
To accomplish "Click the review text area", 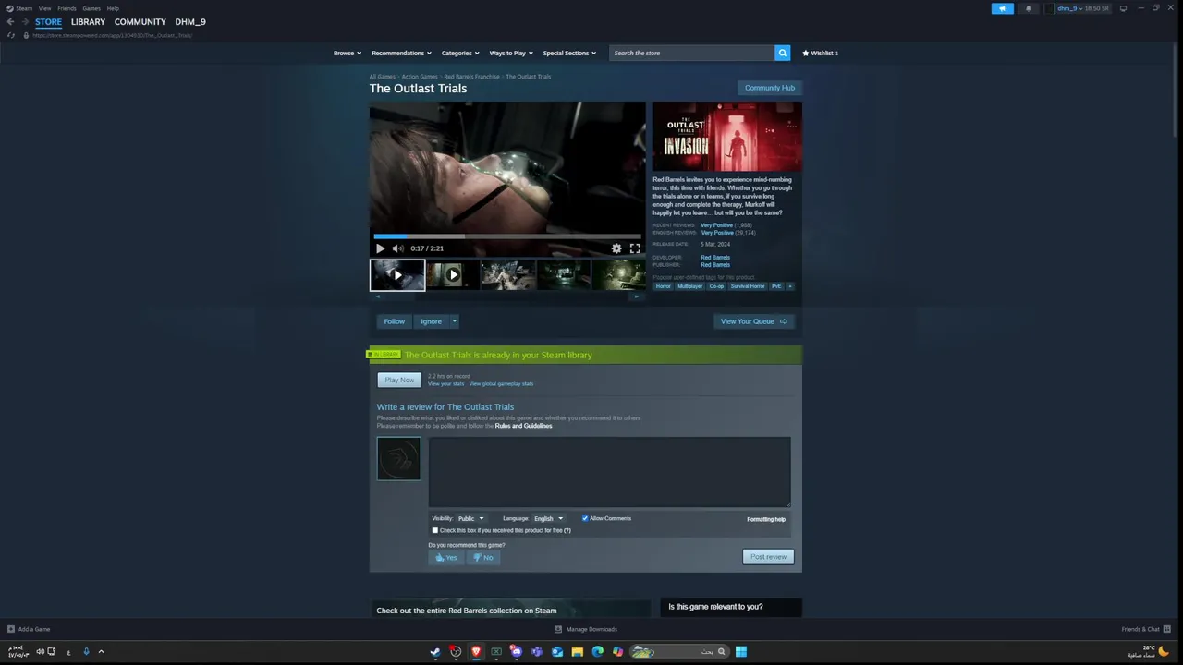I will pyautogui.click(x=610, y=472).
